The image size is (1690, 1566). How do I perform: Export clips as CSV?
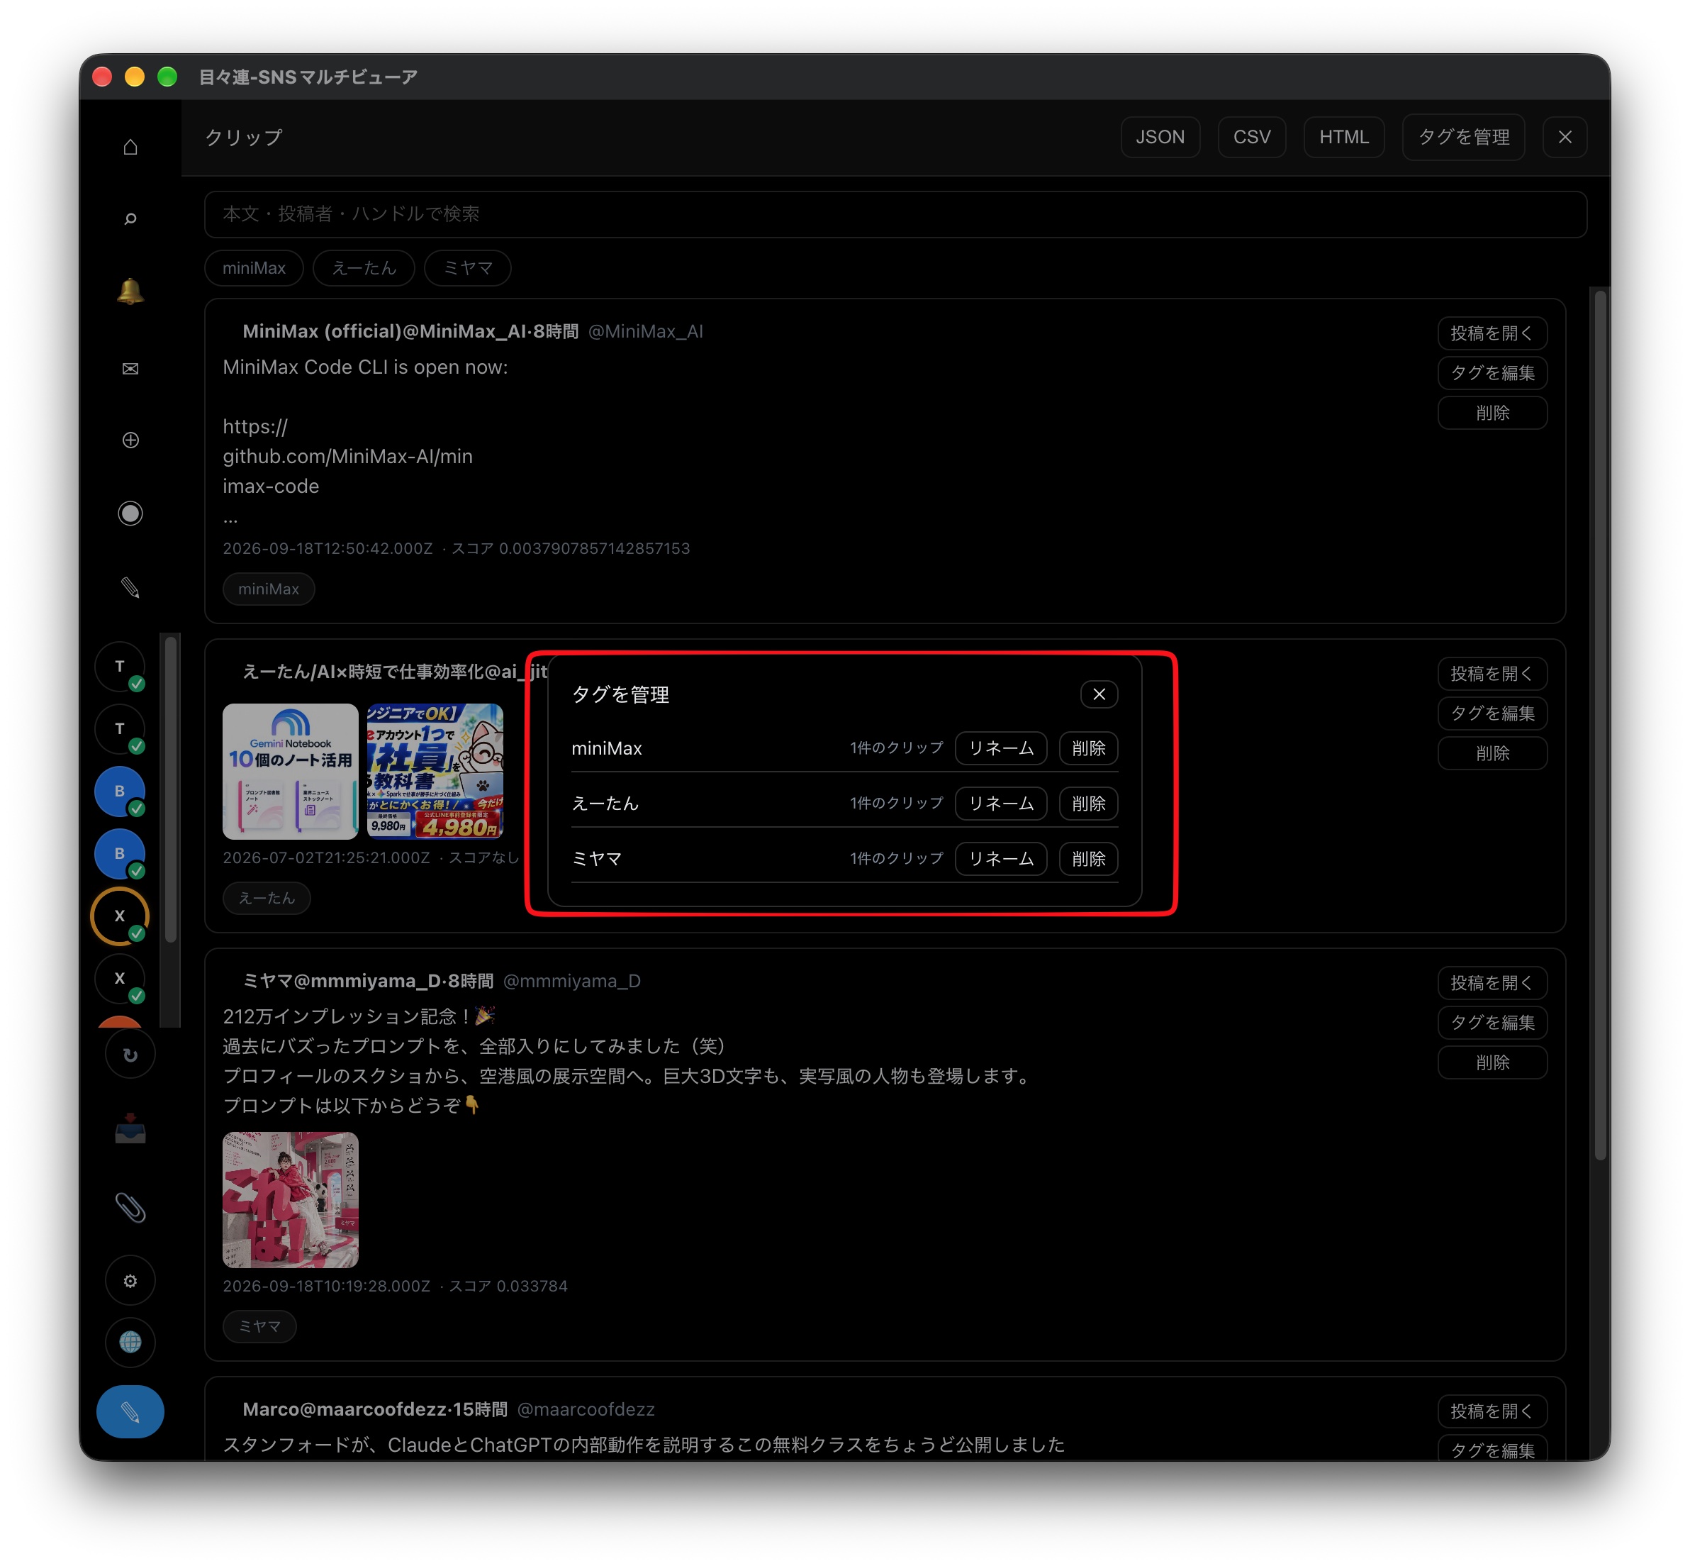coord(1251,138)
